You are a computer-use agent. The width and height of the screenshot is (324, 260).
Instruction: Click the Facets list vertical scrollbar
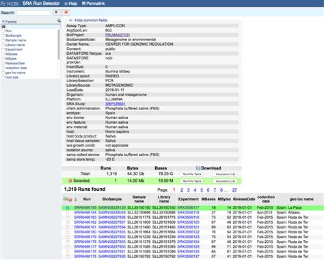pyautogui.click(x=59, y=44)
